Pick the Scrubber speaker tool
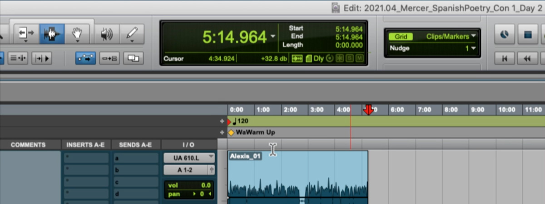The height and width of the screenshot is (204, 545). pyautogui.click(x=106, y=34)
